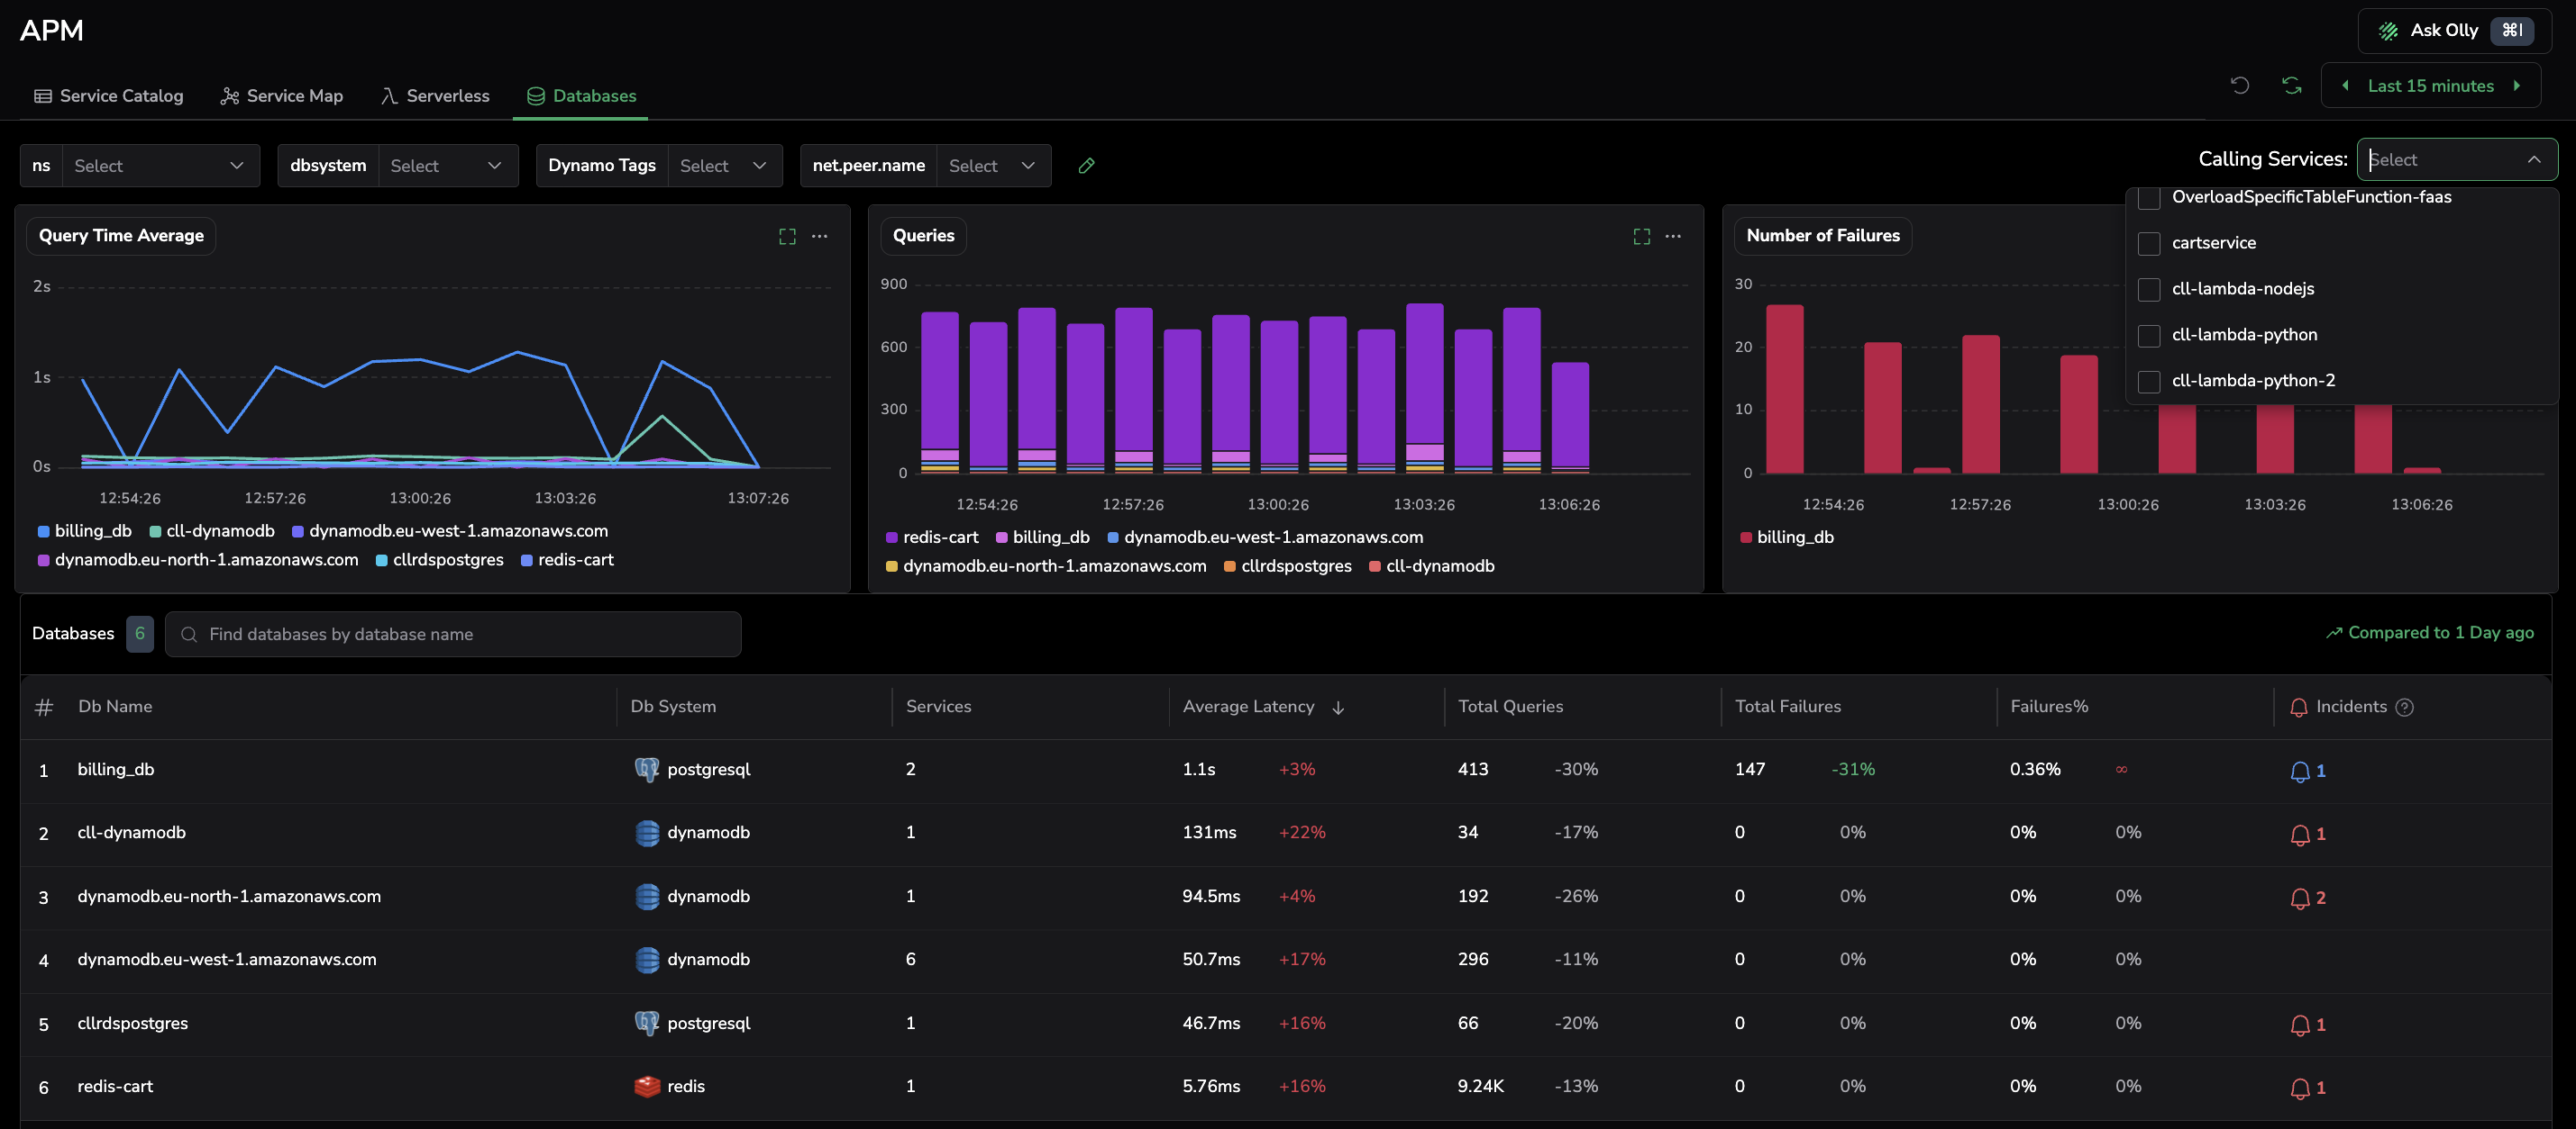
Task: Open Query Time Average more options menu
Action: (819, 237)
